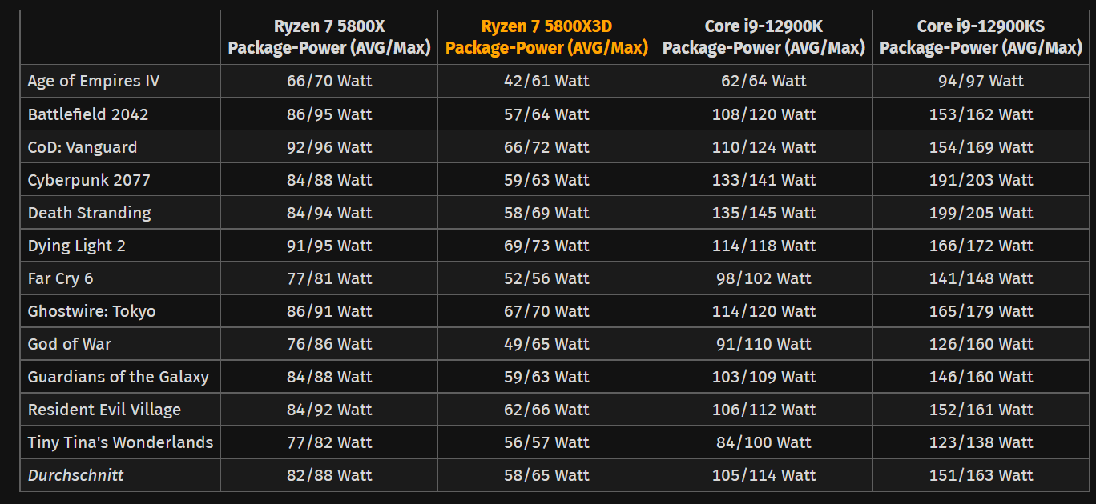Click the 92/96 Watt cell
Image resolution: width=1096 pixels, height=504 pixels.
(329, 147)
